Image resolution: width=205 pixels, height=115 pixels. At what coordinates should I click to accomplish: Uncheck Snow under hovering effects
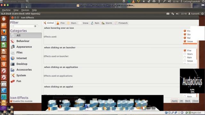(x=185, y=41)
